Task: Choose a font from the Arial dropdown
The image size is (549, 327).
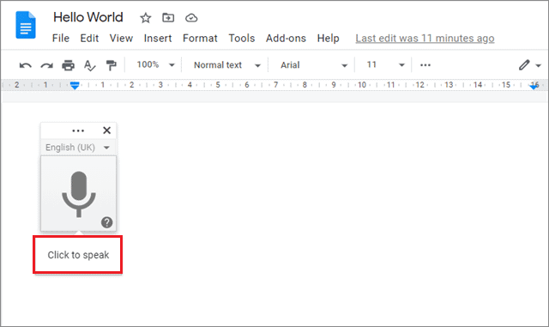Action: pyautogui.click(x=313, y=65)
